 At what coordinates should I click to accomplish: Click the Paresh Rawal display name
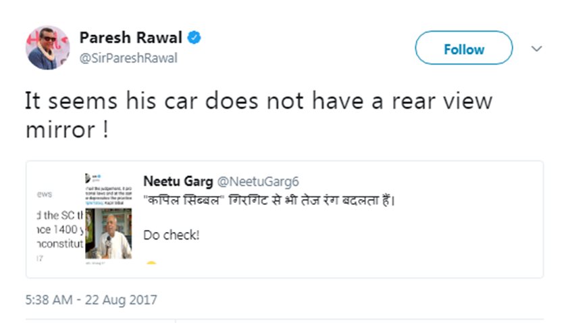coord(131,38)
